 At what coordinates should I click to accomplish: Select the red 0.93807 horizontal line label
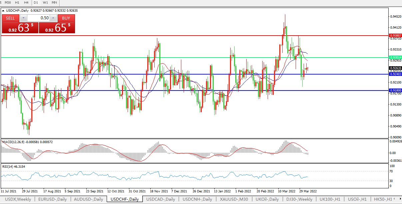tap(395, 35)
